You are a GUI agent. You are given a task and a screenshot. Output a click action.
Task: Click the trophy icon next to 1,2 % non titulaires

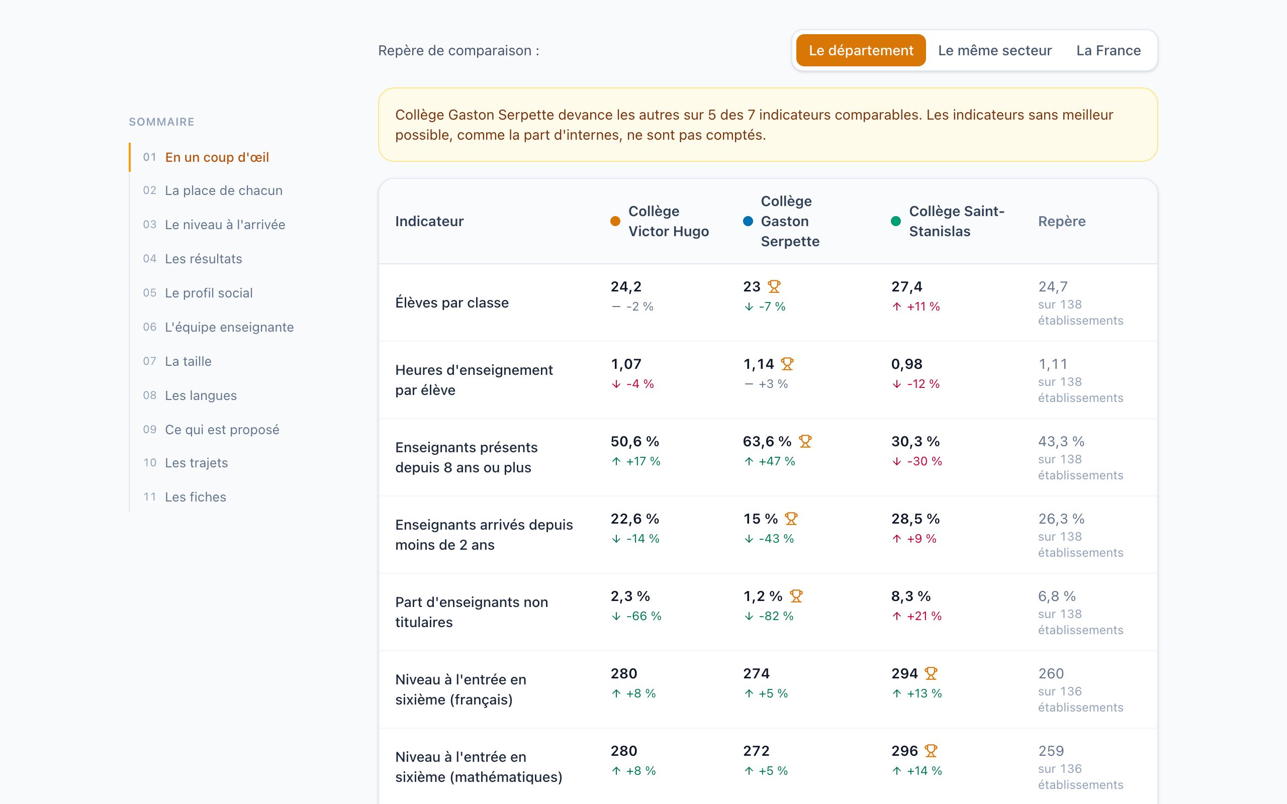tap(796, 596)
